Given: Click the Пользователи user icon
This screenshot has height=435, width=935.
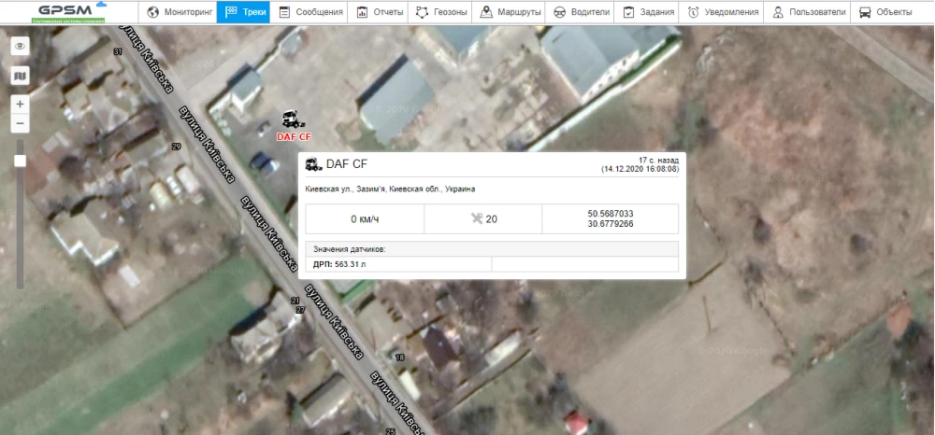Looking at the screenshot, I should (x=778, y=12).
